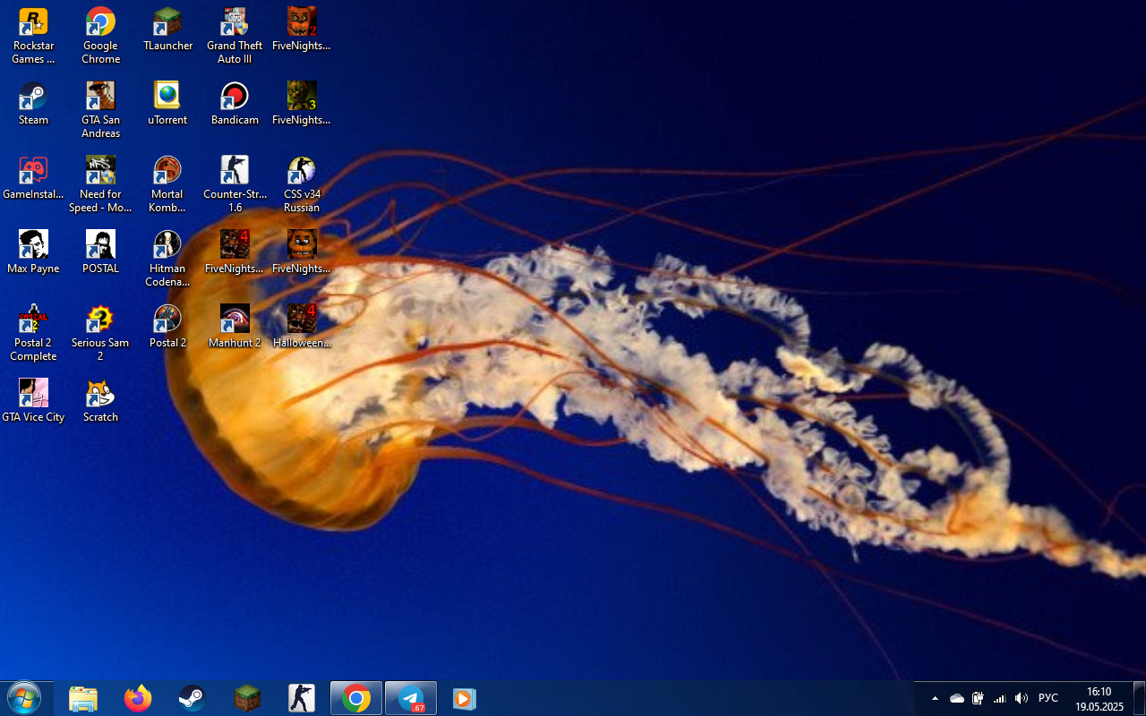Open the volume control in system tray
Image resolution: width=1146 pixels, height=716 pixels.
click(1022, 698)
